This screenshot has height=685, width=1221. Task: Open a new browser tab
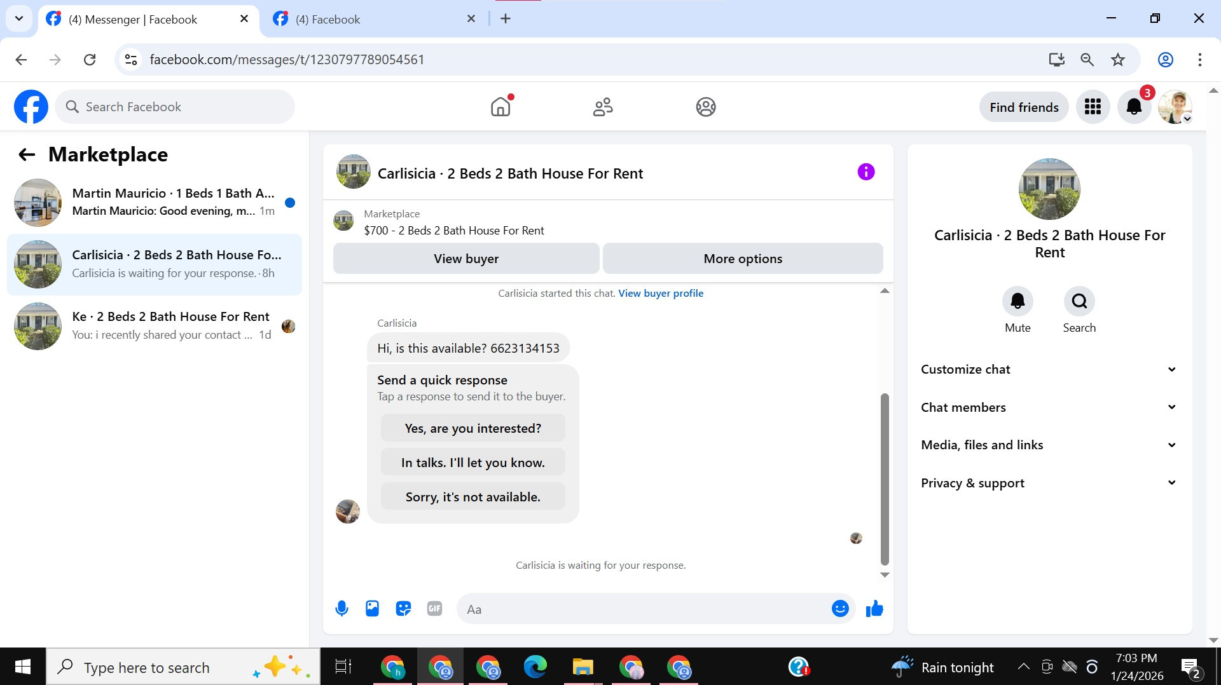[506, 19]
